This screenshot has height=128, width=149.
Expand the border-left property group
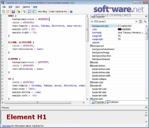pos(91,86)
